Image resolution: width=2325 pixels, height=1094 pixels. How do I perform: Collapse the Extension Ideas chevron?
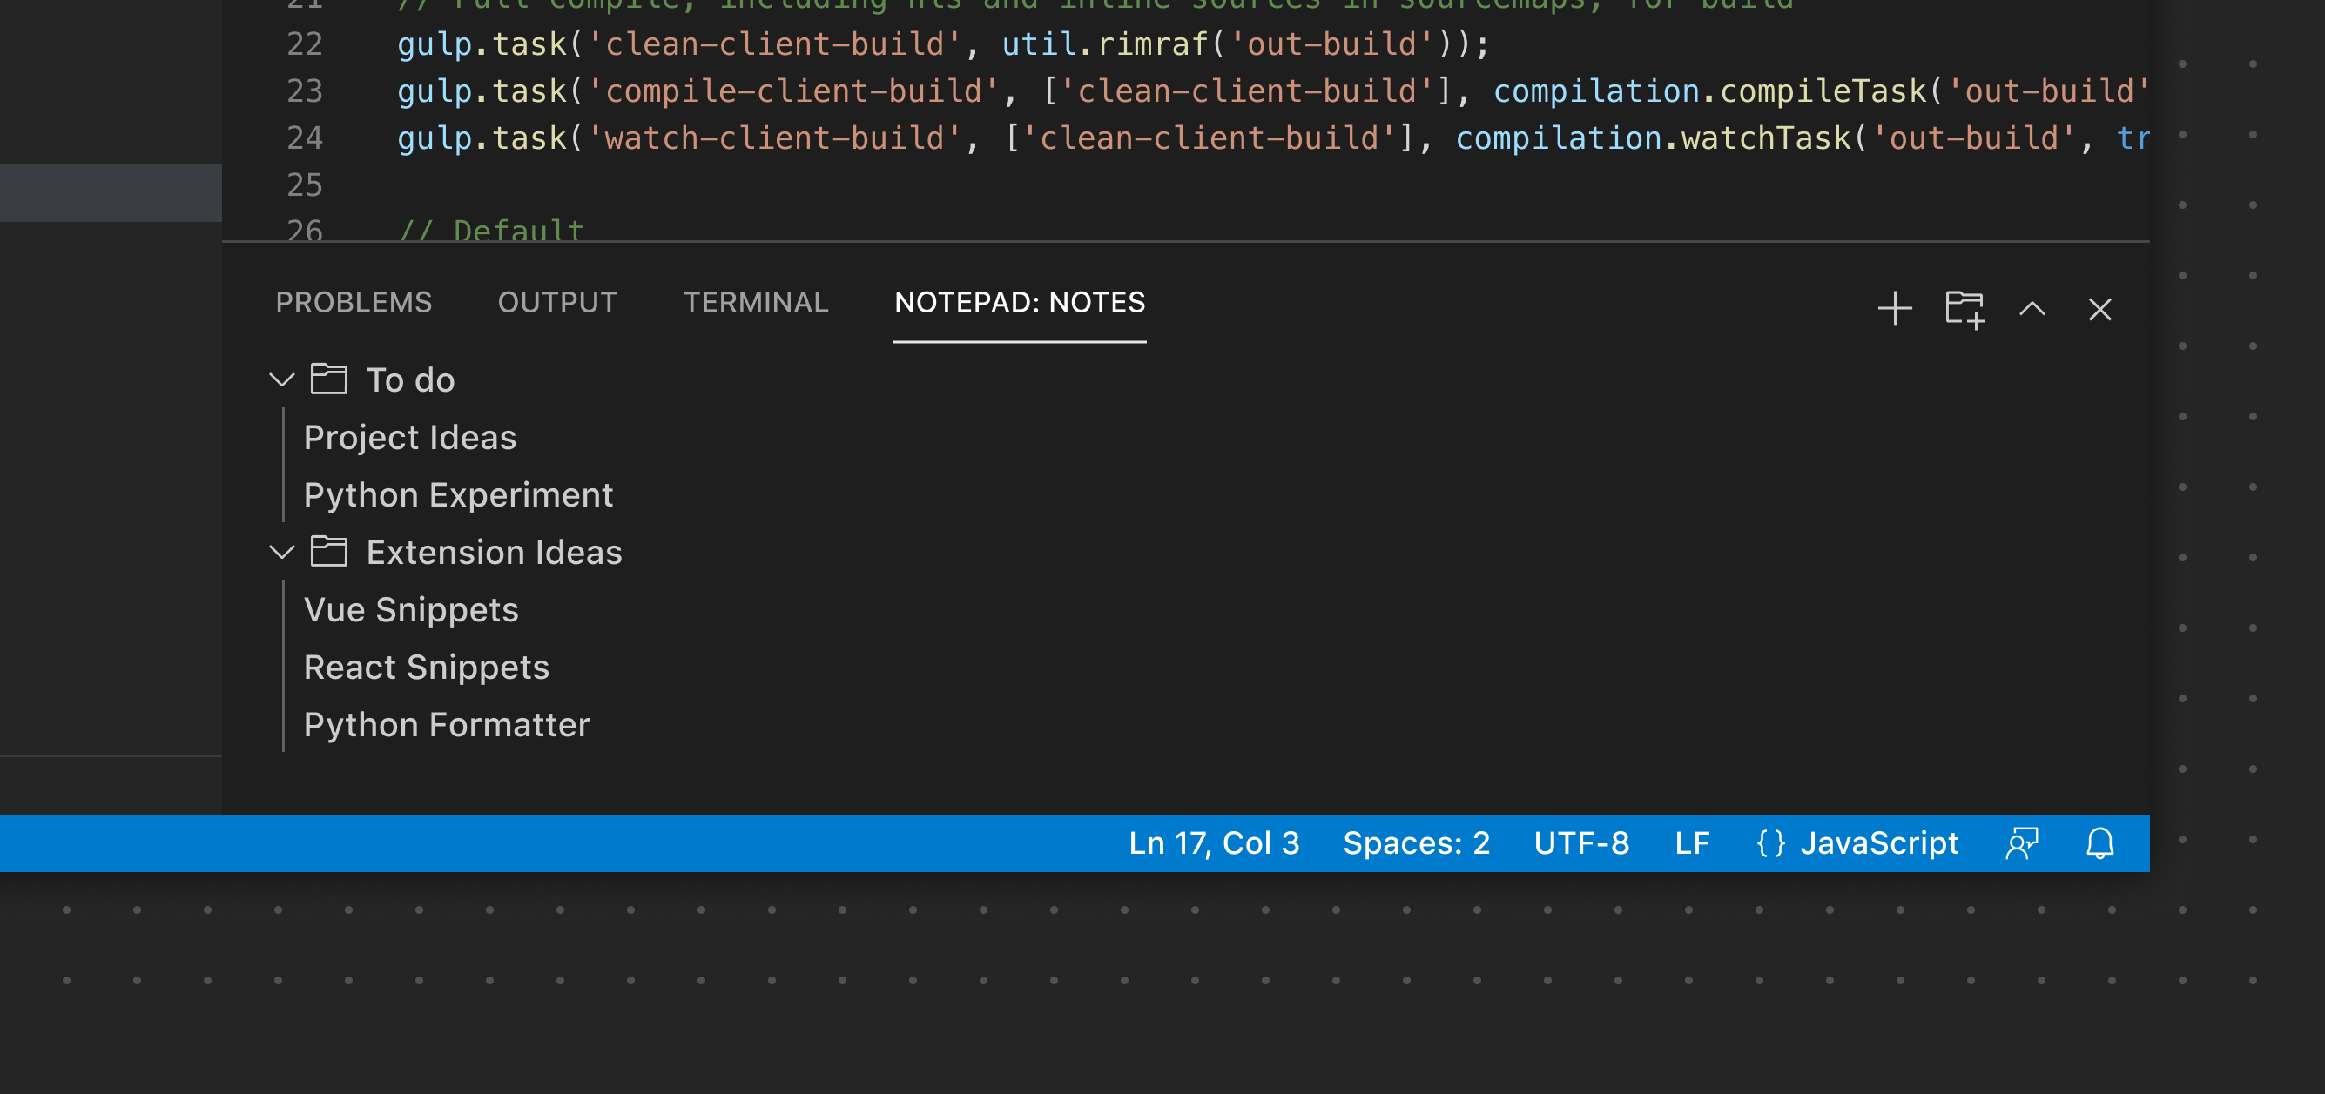(x=281, y=551)
